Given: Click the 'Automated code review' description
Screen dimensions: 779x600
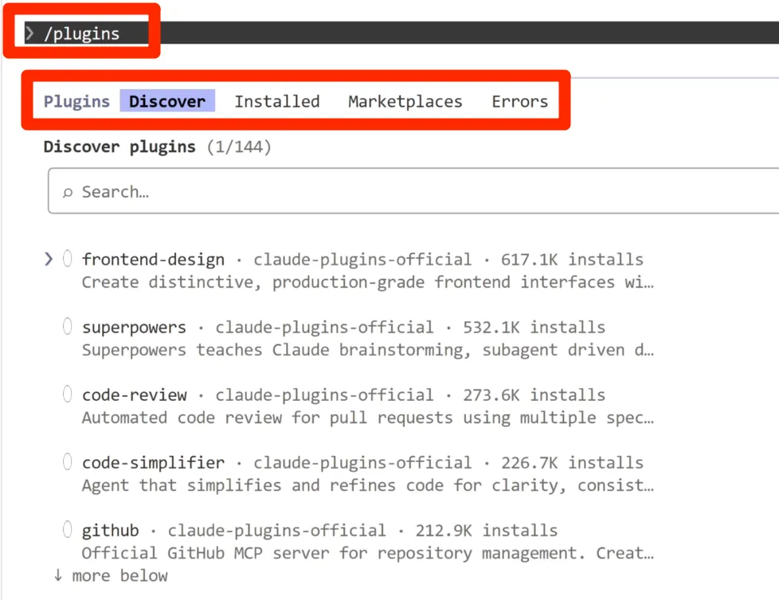Looking at the screenshot, I should pyautogui.click(x=368, y=418).
